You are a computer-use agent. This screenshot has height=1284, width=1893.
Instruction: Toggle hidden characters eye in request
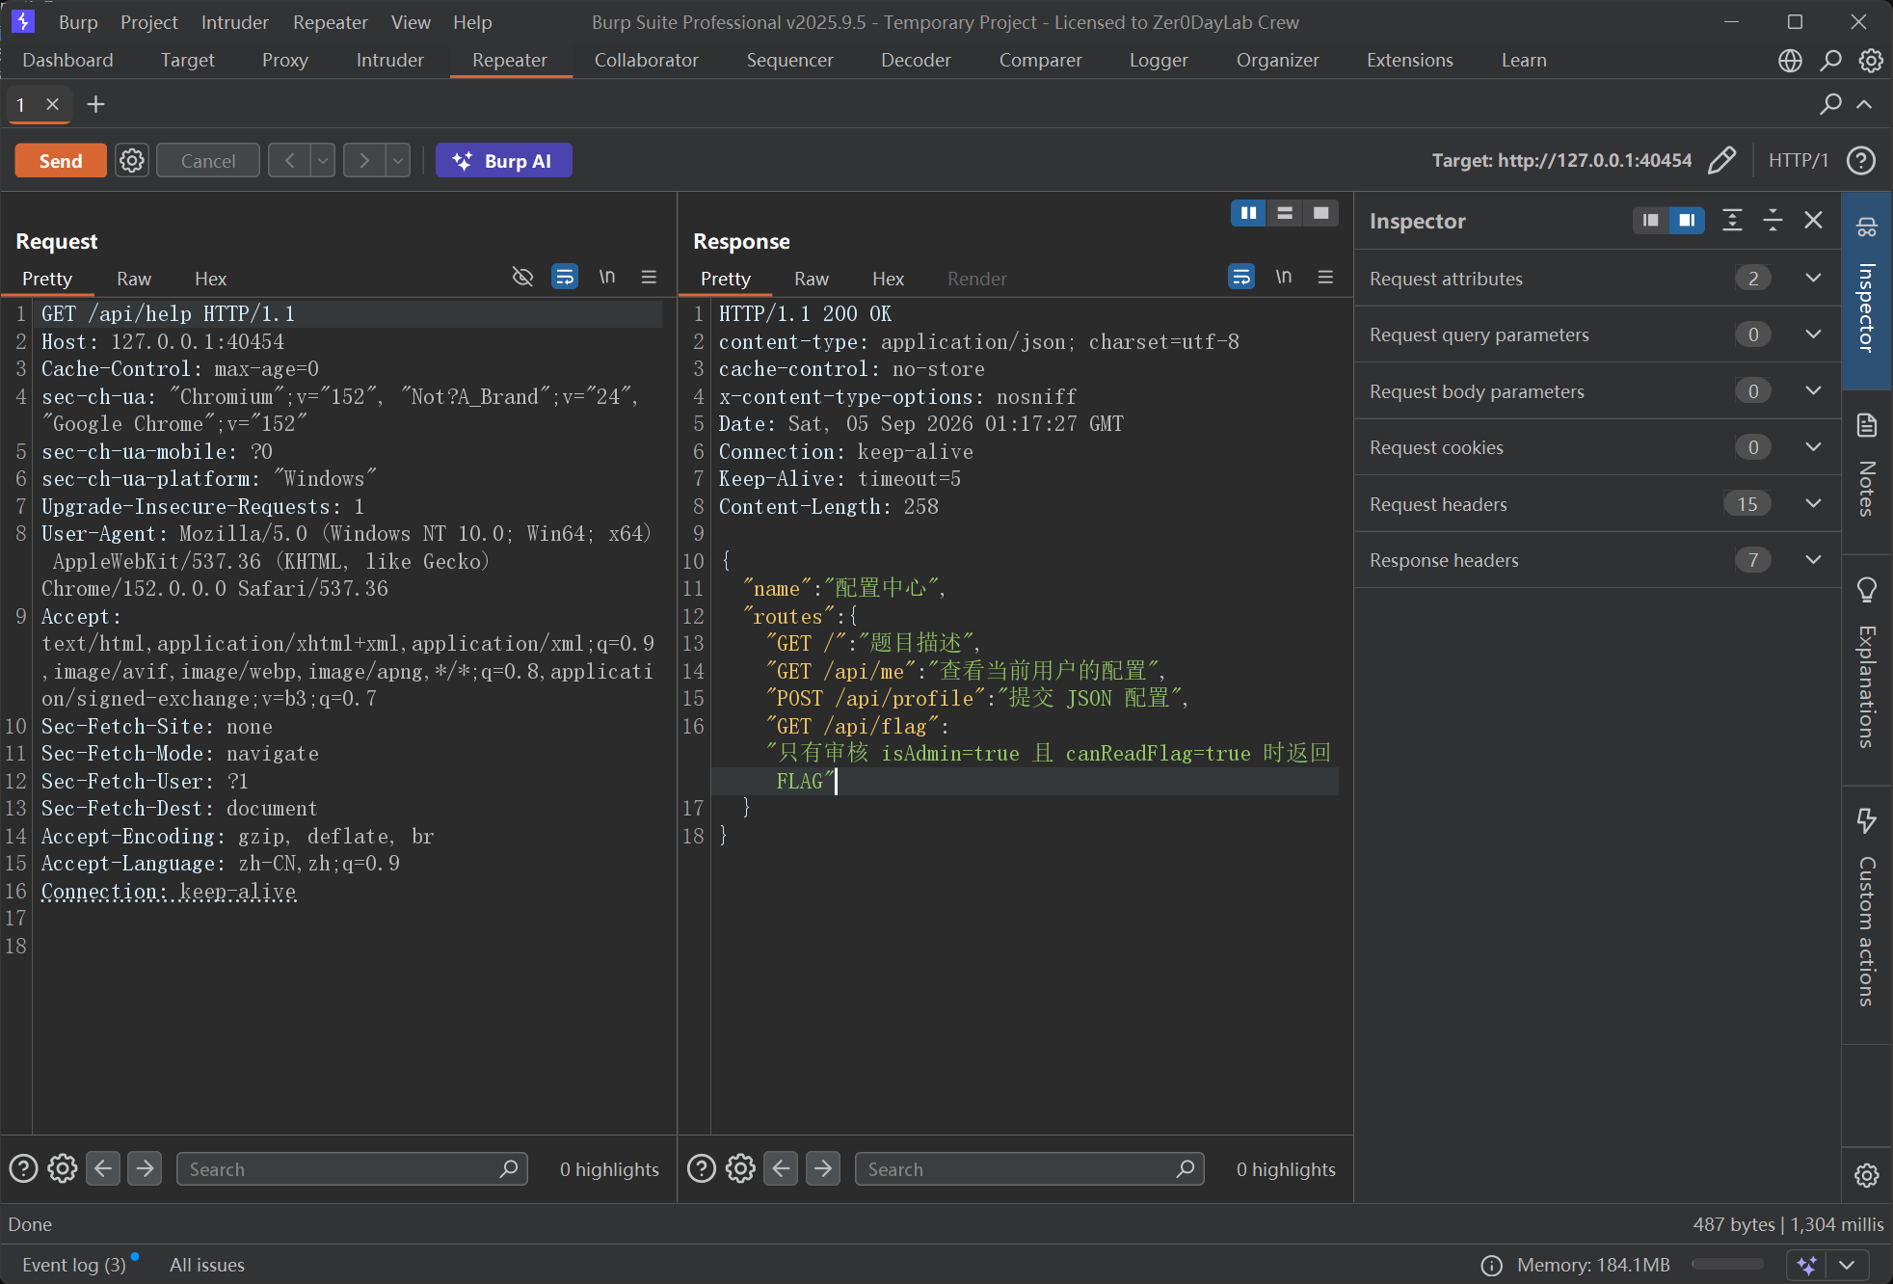point(522,278)
